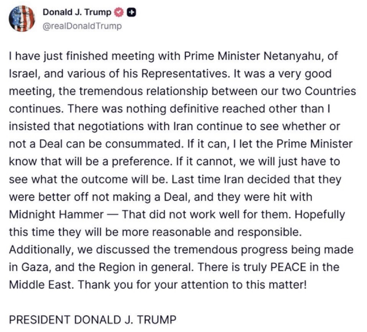Click the word "Region" in the post
Screen dimensions: 367x332
coord(117,267)
